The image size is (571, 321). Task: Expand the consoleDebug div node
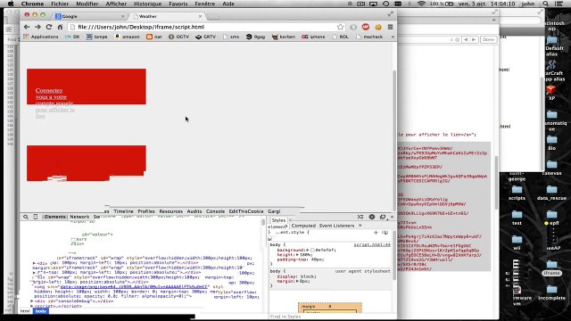point(32,301)
